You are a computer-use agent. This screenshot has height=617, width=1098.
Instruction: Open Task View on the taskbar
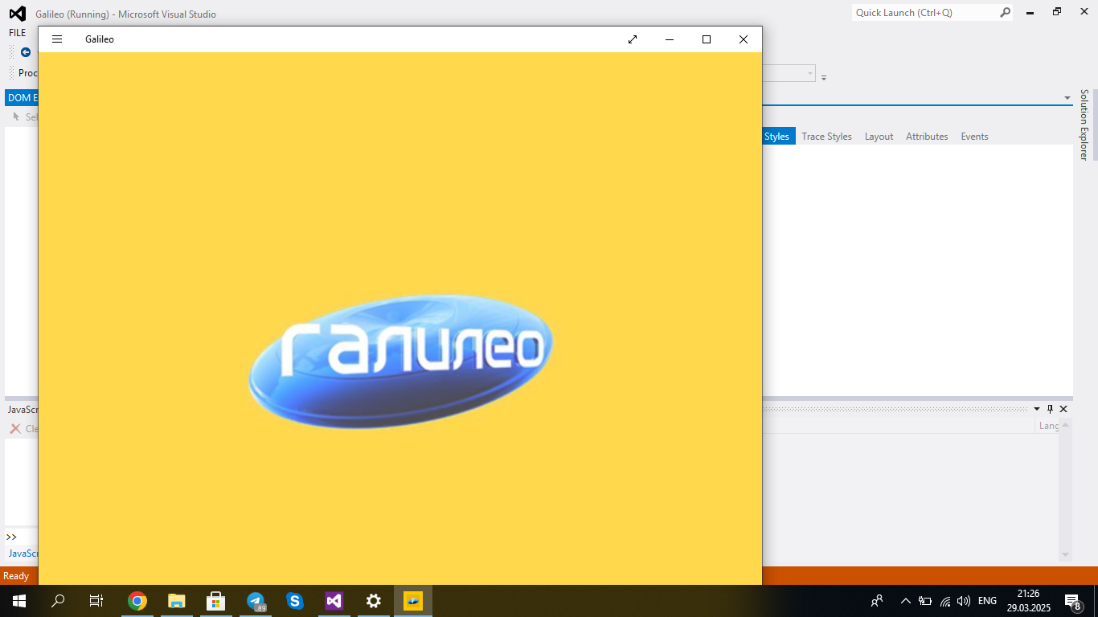[x=96, y=601]
